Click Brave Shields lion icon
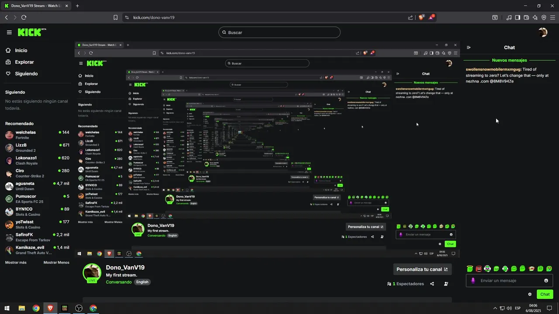Image resolution: width=559 pixels, height=314 pixels. click(x=421, y=17)
